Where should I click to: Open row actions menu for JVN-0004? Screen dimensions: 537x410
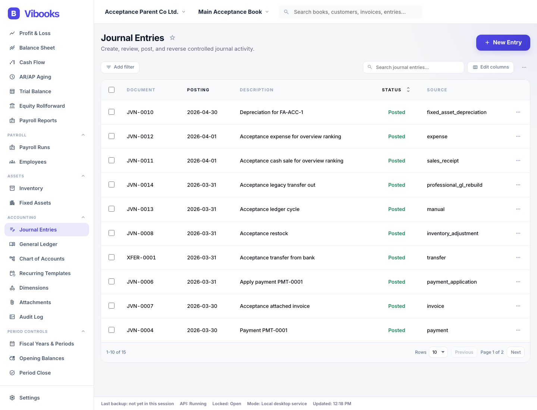click(x=518, y=330)
